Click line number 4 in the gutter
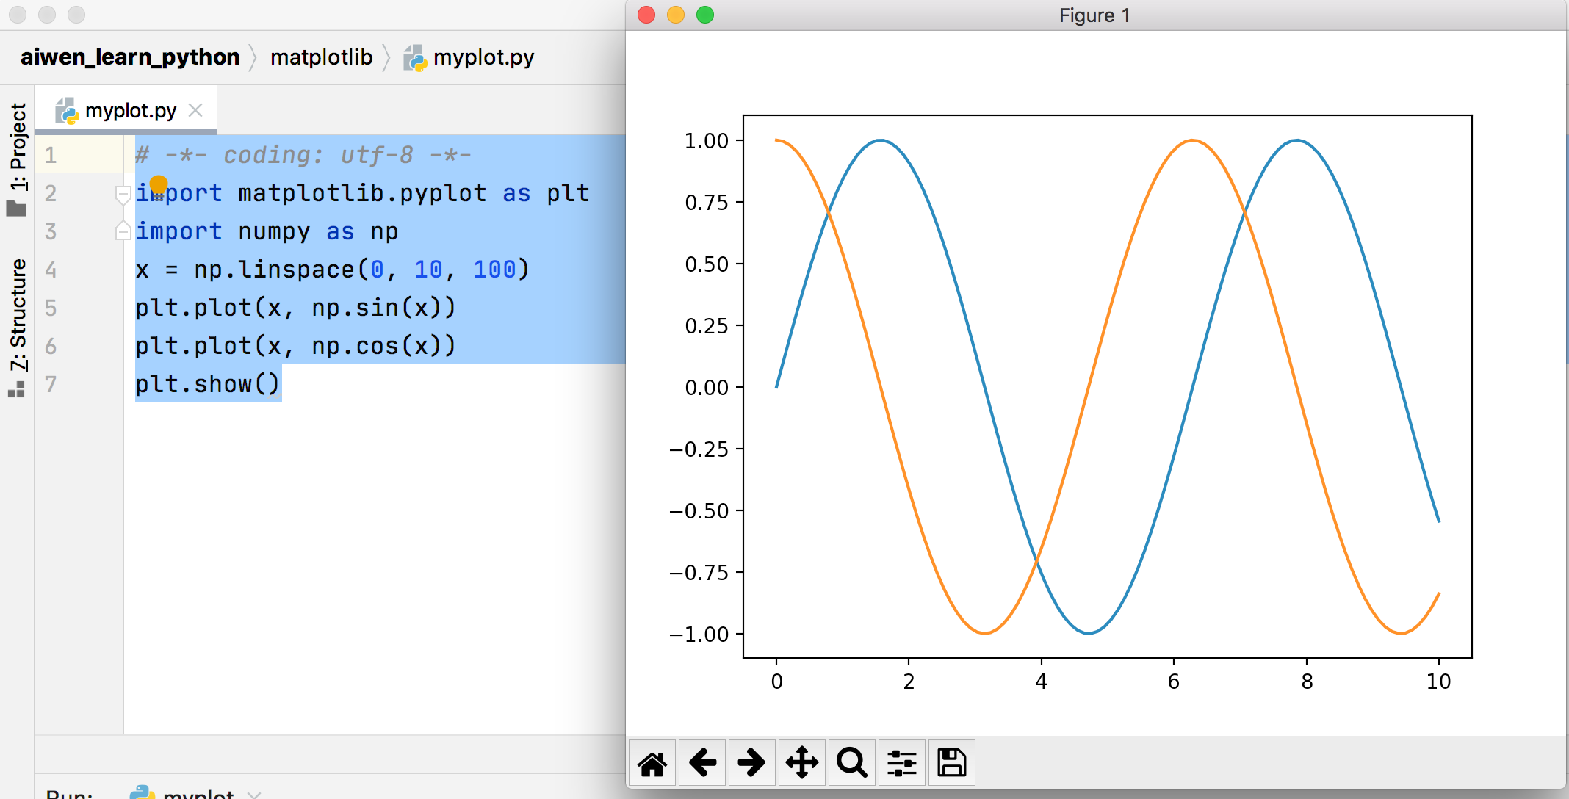The width and height of the screenshot is (1569, 799). coord(51,270)
